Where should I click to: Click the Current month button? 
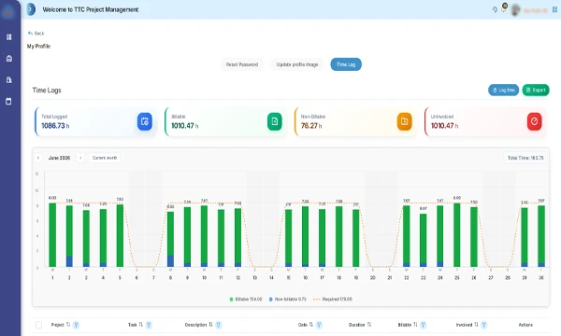pos(105,158)
